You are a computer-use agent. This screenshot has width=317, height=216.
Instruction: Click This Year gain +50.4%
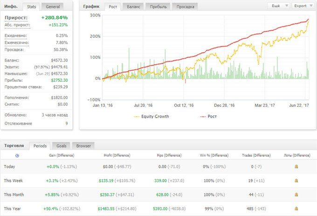(50, 209)
